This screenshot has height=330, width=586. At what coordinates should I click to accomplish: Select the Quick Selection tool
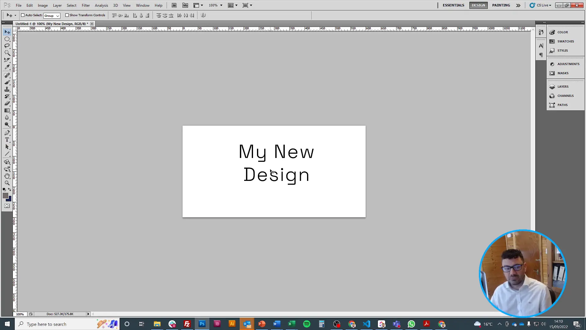pyautogui.click(x=7, y=53)
